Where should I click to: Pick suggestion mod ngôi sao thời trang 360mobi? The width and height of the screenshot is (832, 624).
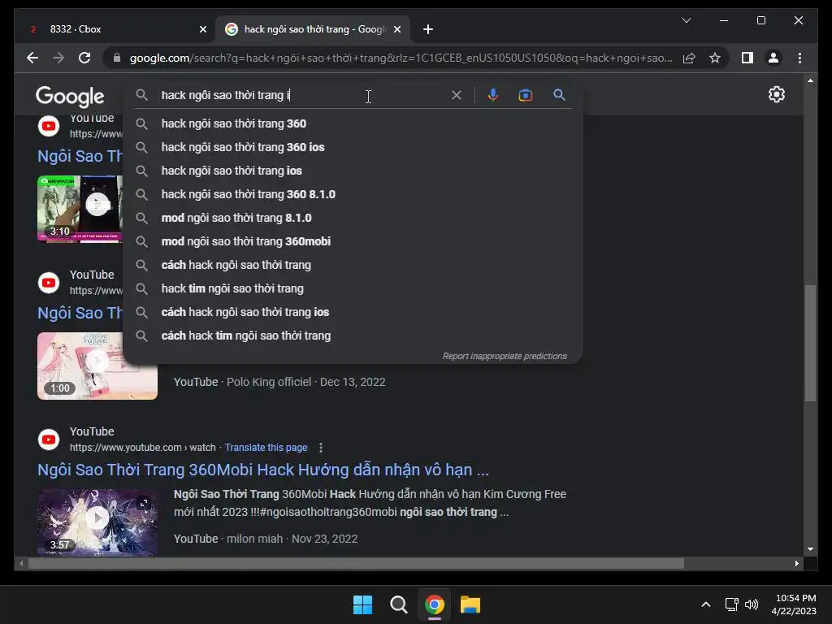pyautogui.click(x=353, y=241)
